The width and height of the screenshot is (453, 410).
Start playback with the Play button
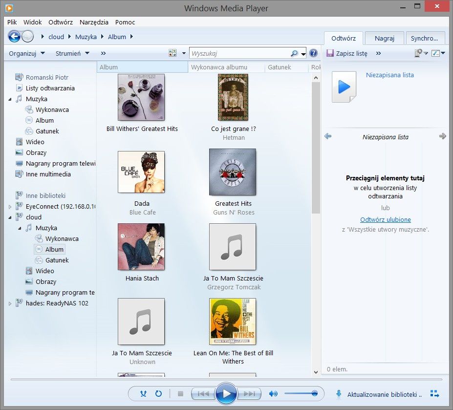pyautogui.click(x=227, y=393)
